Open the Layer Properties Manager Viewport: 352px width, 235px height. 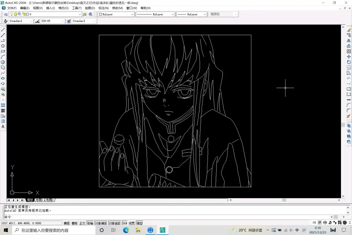pyautogui.click(x=6, y=14)
